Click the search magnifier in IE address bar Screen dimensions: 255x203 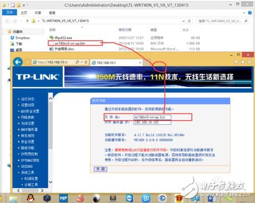coord(77,62)
